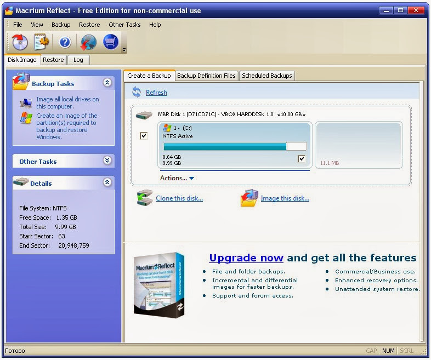Click the Backup Tasks folder icon
Viewport: 431px width, 360px height.
coord(21,81)
